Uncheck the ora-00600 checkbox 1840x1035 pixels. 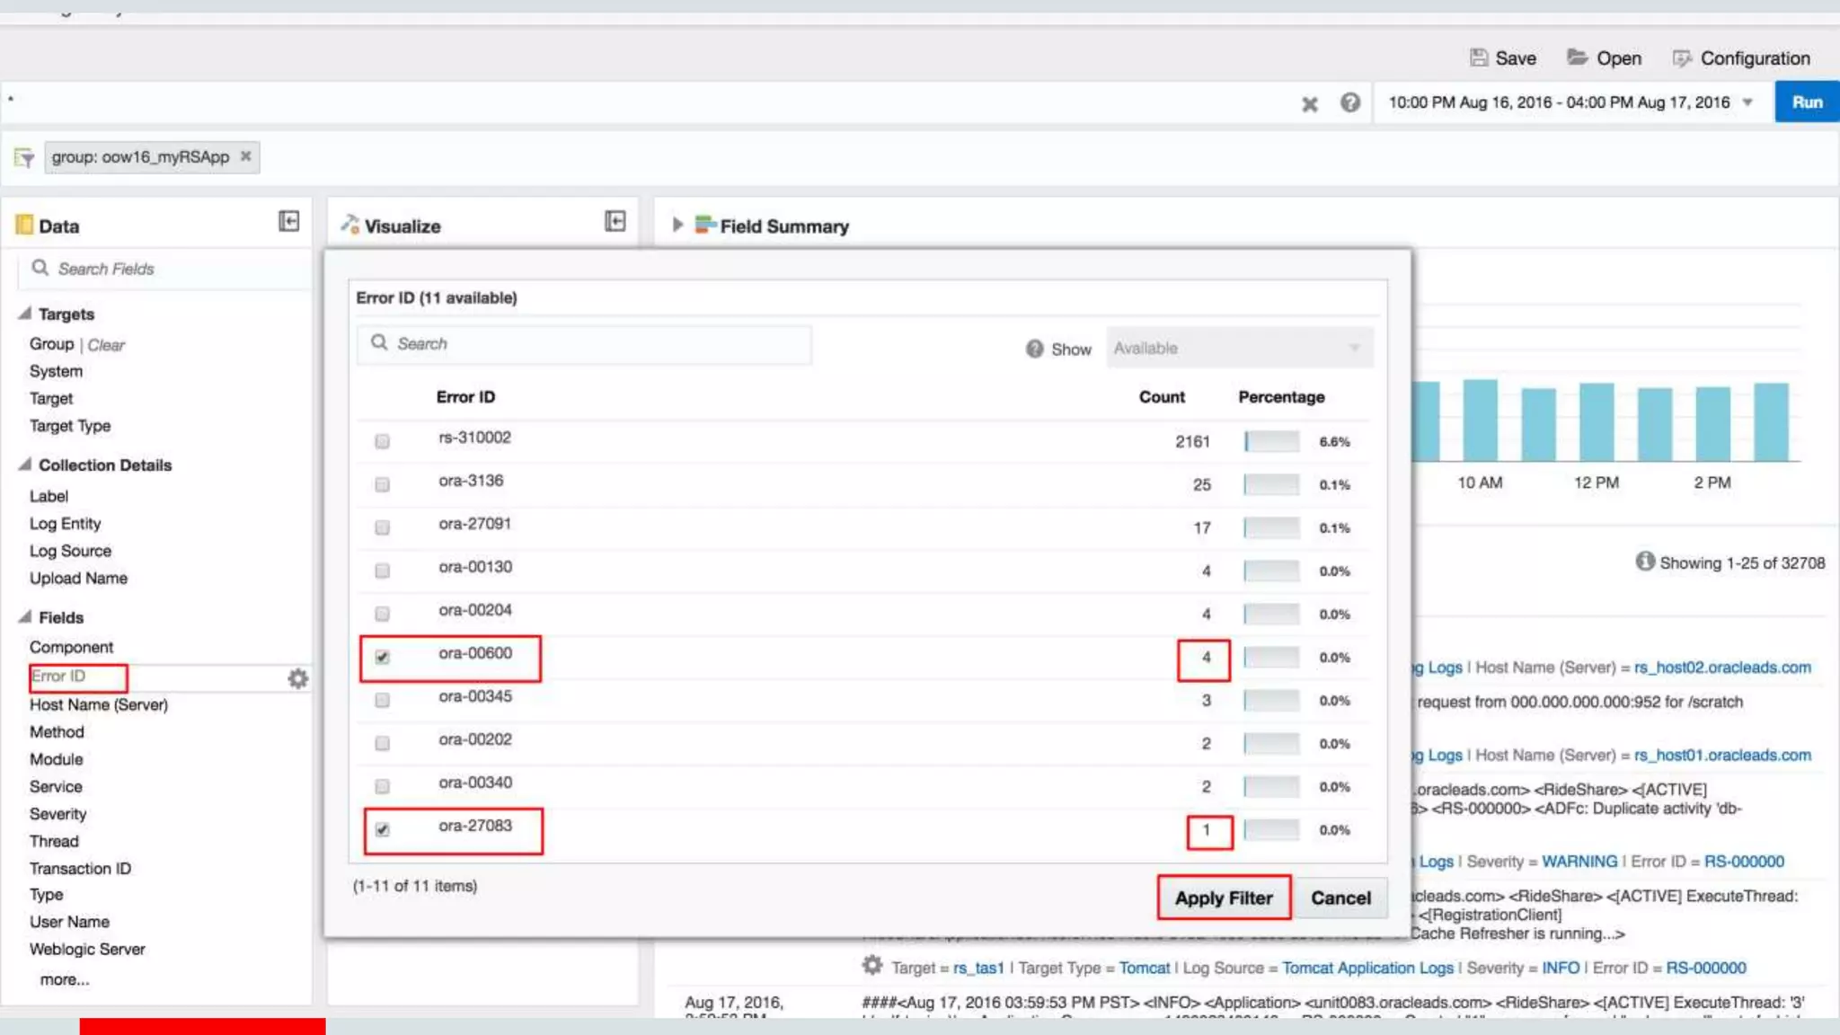(383, 657)
